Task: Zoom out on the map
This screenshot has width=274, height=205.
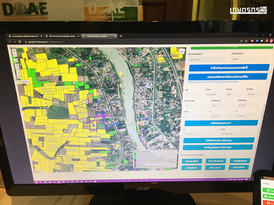Action: point(15,55)
